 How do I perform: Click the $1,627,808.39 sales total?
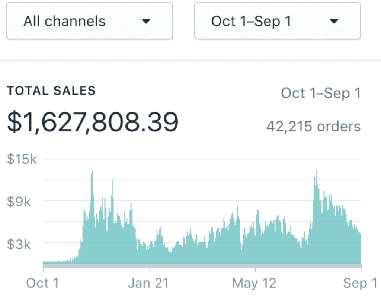(93, 122)
